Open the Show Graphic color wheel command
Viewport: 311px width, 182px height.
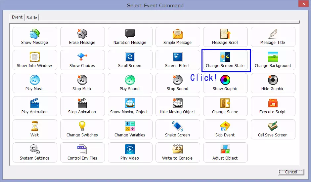225,83
